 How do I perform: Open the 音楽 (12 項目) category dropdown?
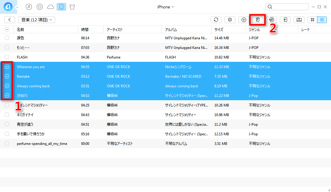(36, 20)
